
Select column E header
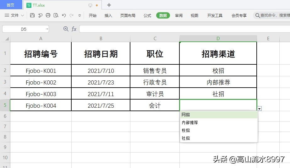pyautogui.click(x=268, y=39)
